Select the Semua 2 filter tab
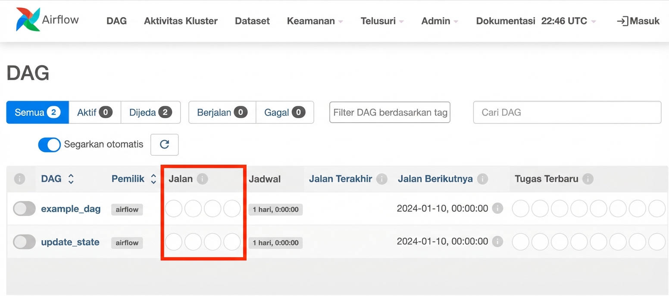 [x=38, y=112]
